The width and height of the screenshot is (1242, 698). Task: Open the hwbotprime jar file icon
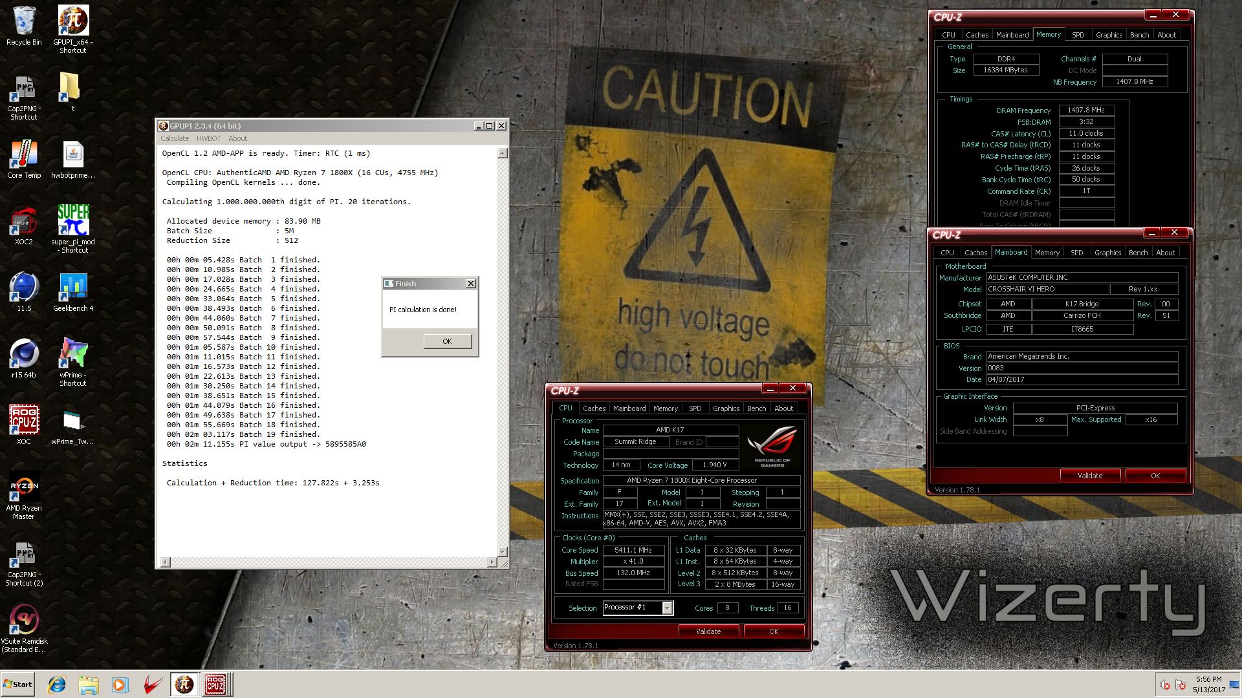click(x=73, y=160)
